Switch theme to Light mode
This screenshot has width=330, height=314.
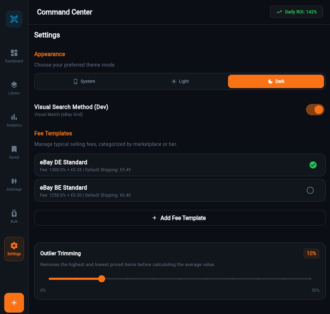pos(180,81)
